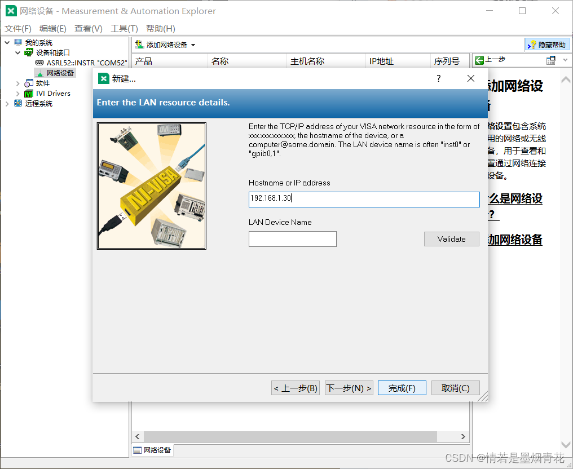Open the help pane toolbar dropdown chevron

565,60
